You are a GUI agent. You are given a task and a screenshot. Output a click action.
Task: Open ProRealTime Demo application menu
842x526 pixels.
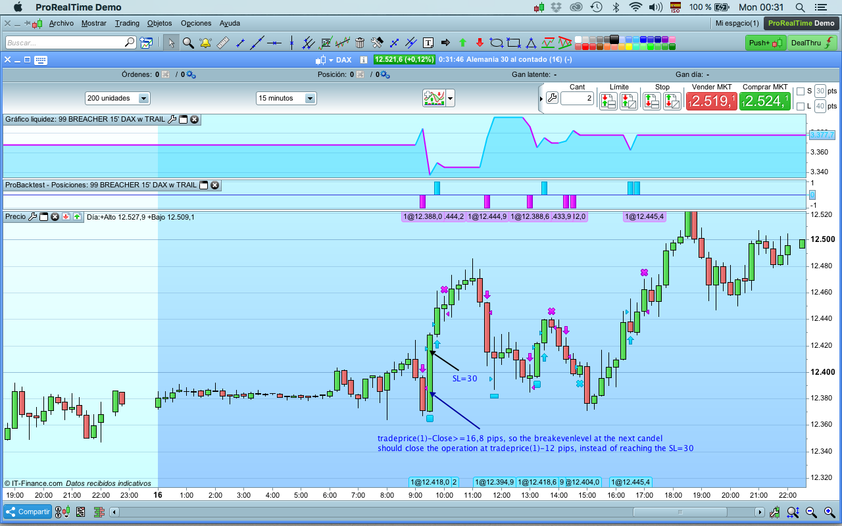[78, 7]
